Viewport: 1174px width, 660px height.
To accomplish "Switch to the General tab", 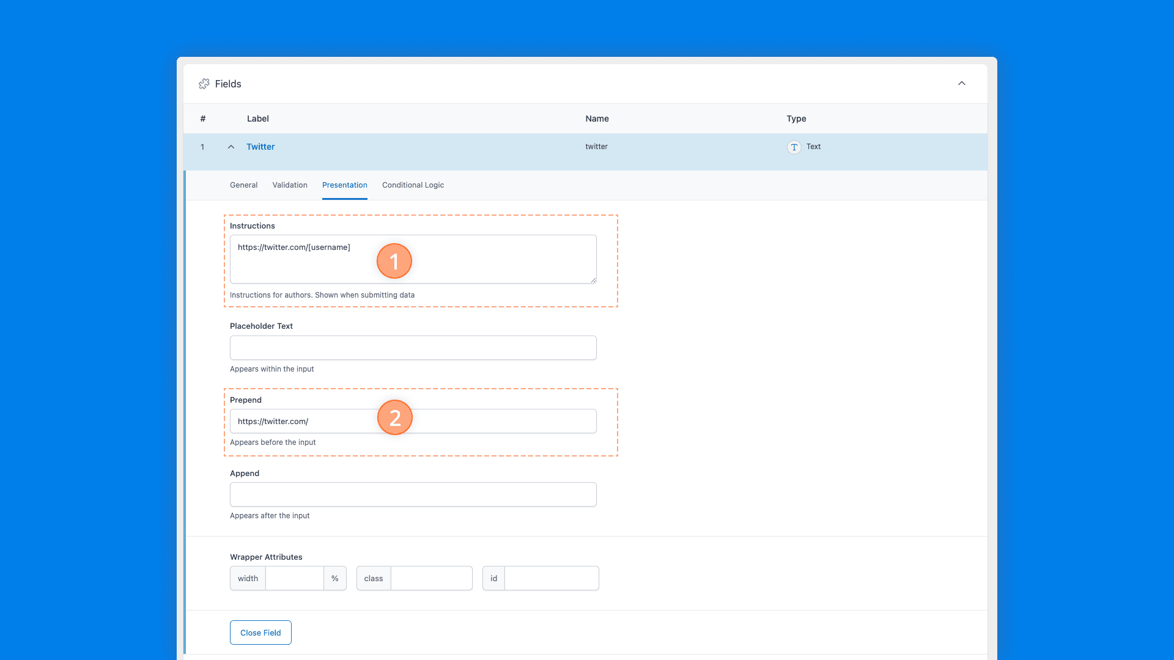I will tap(243, 185).
